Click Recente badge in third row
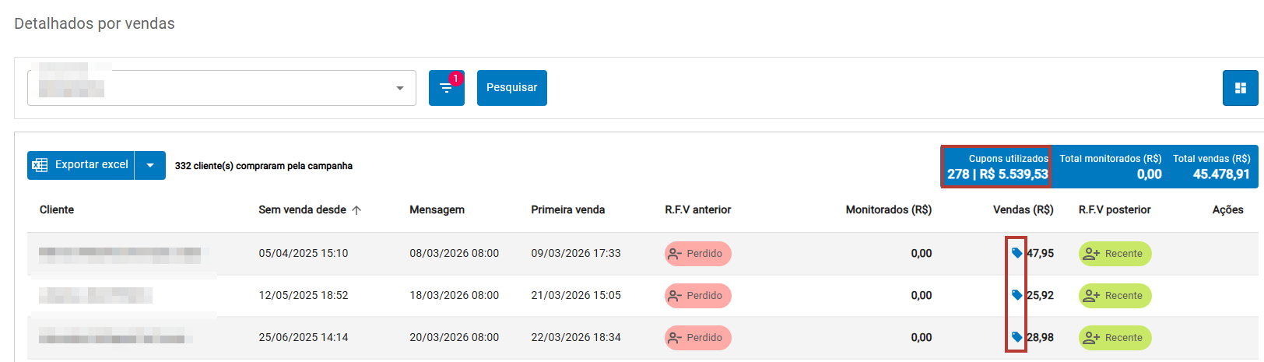Image resolution: width=1264 pixels, height=362 pixels. pos(1115,338)
